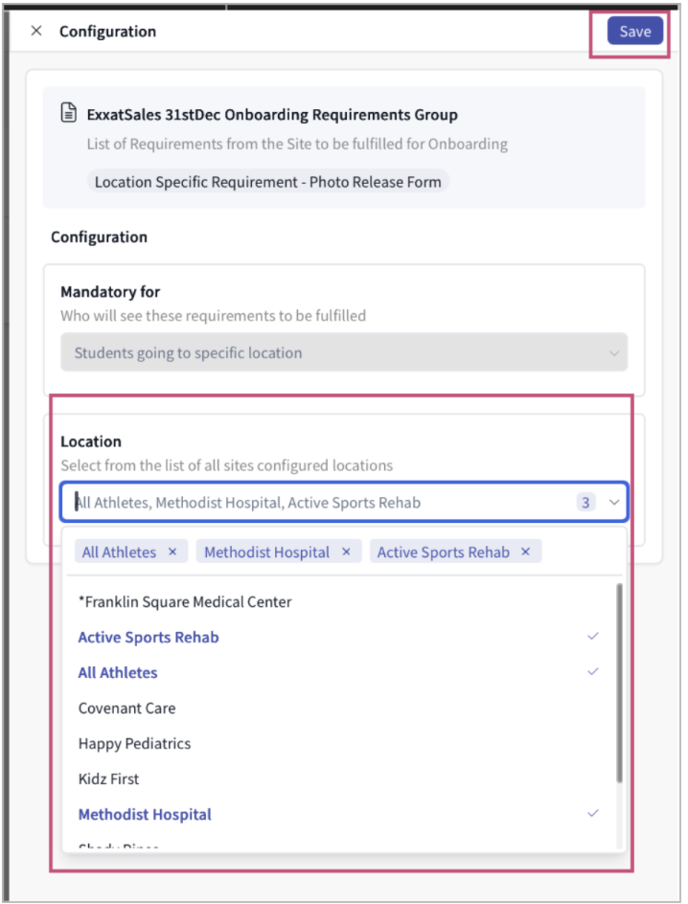Viewport: 688px width, 904px height.
Task: Choose Covenant Care from the list
Action: pyautogui.click(x=126, y=708)
